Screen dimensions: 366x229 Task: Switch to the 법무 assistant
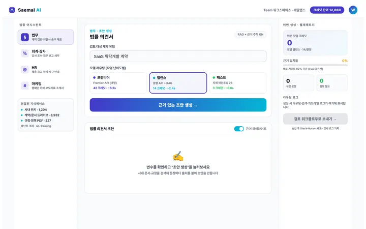(x=46, y=37)
